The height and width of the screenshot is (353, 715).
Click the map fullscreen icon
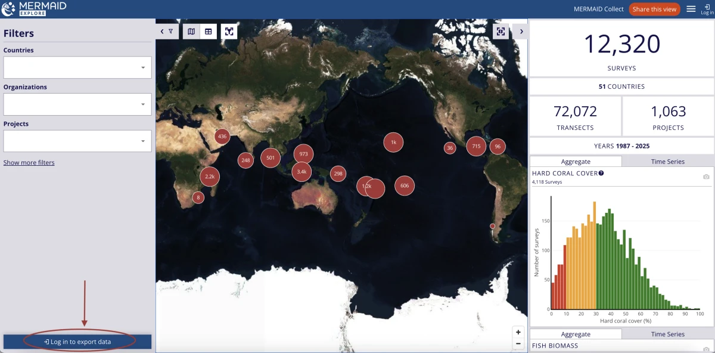point(501,32)
